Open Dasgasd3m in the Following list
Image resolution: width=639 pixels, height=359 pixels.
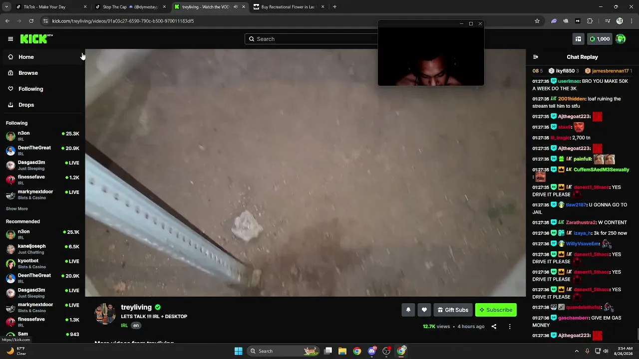coord(42,165)
